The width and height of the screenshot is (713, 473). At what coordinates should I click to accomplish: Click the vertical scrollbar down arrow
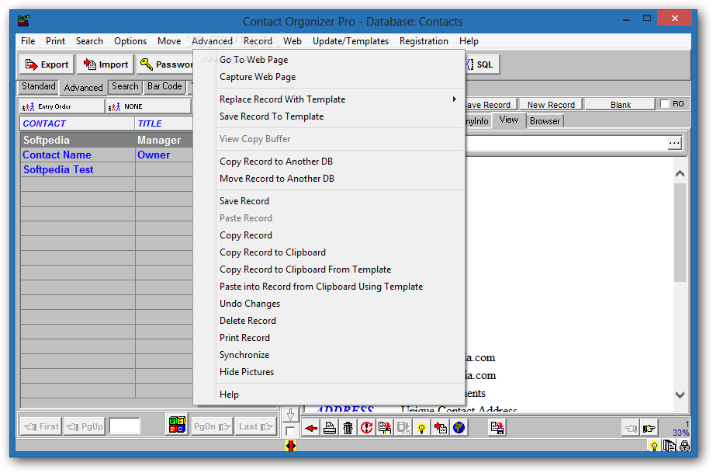680,395
